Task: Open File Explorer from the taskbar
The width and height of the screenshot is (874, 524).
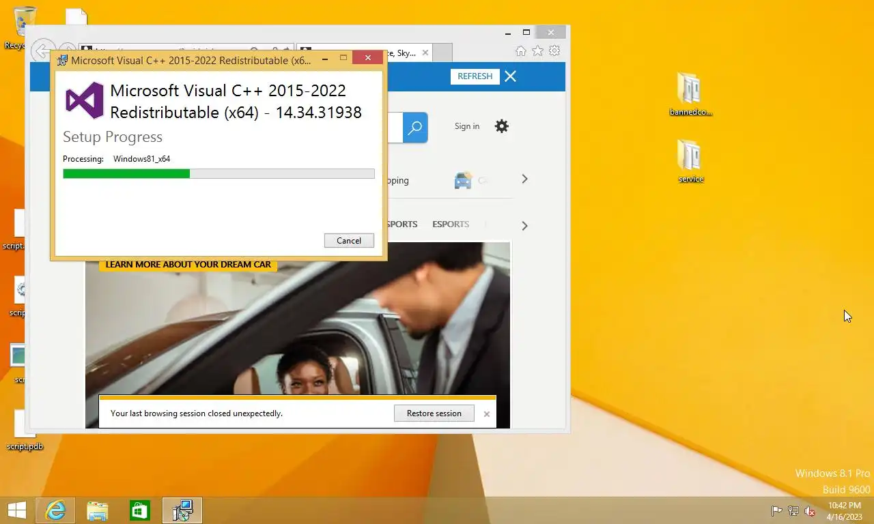Action: (x=98, y=510)
